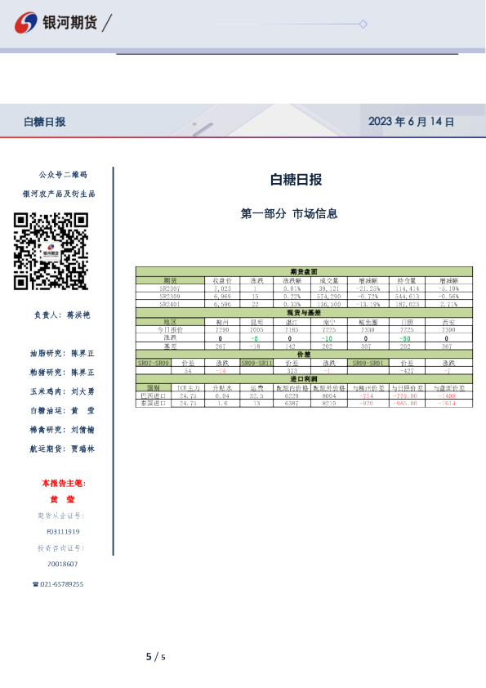Viewport: 486px width, 688px height.
Task: Click the telephone icon beside 021-65789255
Action: tap(35, 584)
